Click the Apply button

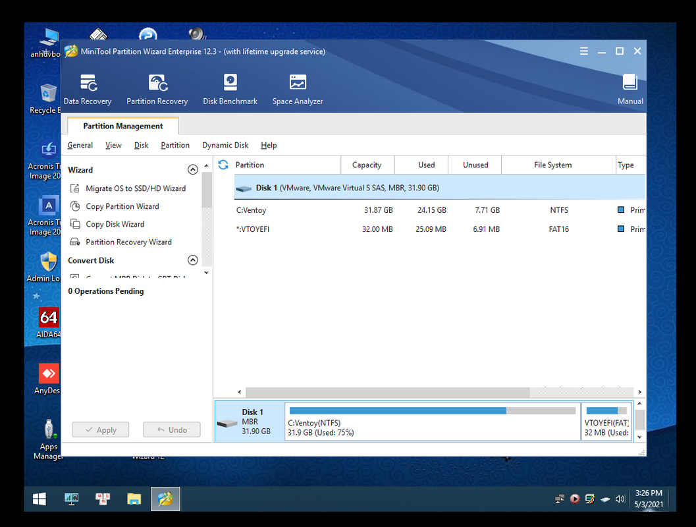pos(100,430)
